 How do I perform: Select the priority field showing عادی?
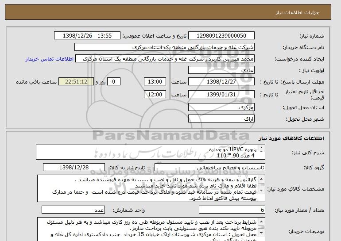pos(221,70)
